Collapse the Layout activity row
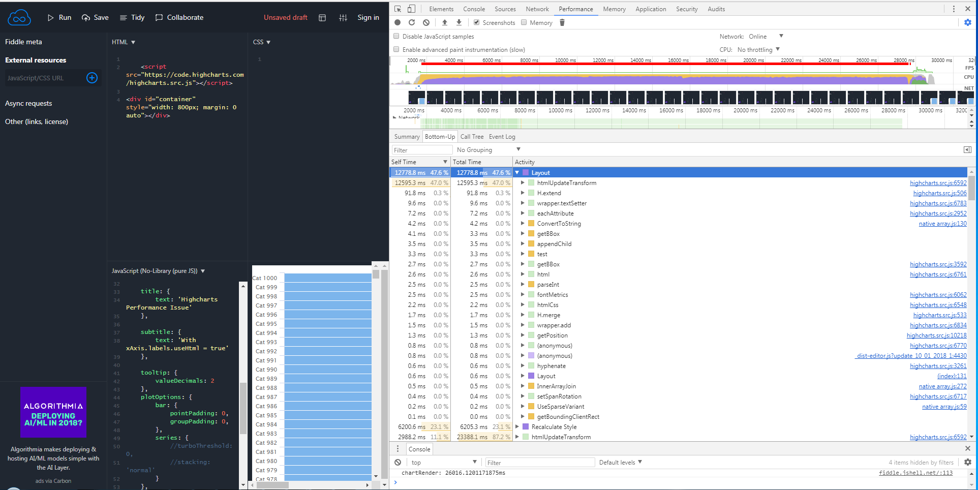978x490 pixels. (517, 173)
